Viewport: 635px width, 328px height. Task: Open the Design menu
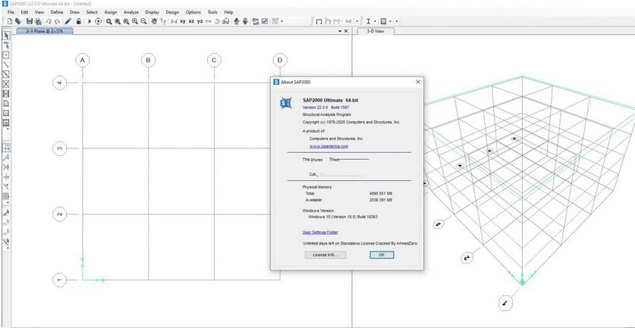(x=172, y=12)
